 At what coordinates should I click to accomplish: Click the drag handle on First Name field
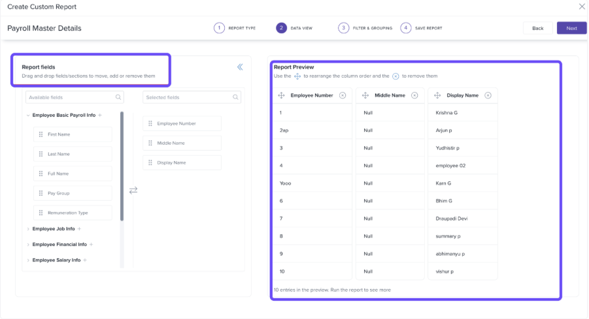pyautogui.click(x=41, y=134)
